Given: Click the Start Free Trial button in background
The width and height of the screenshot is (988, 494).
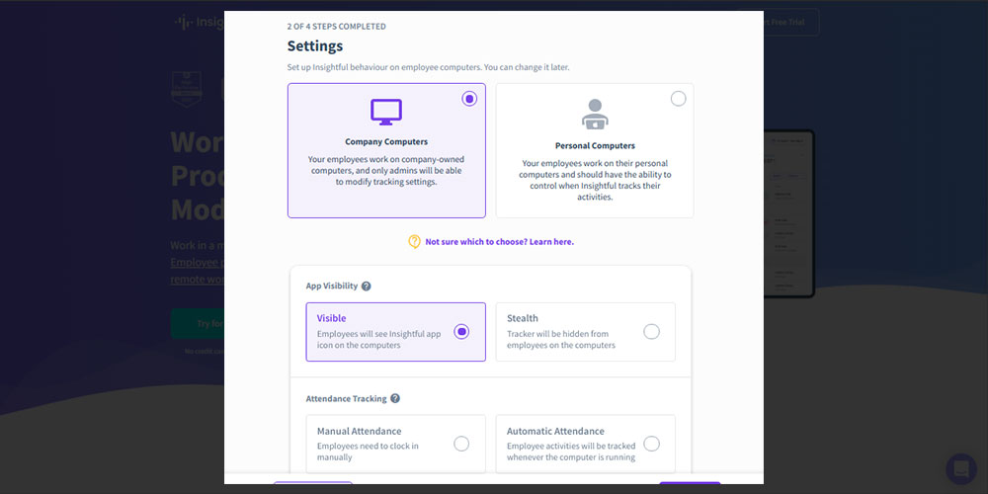Looking at the screenshot, I should pyautogui.click(x=790, y=22).
